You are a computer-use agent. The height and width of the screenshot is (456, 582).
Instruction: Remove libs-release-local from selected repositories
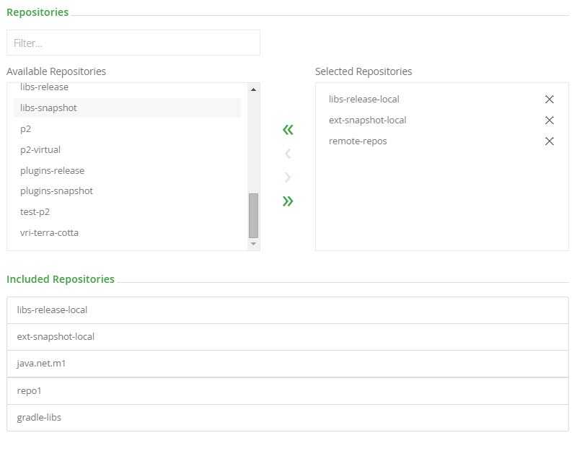pyautogui.click(x=549, y=100)
